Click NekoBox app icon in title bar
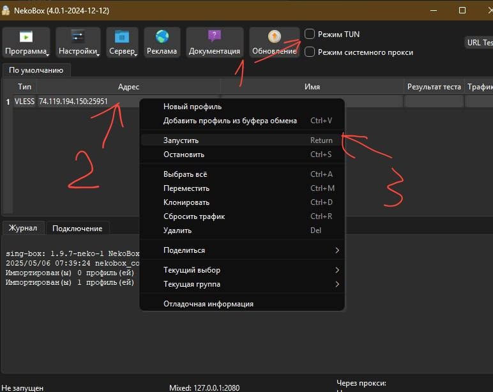493x392 pixels. click(6, 10)
